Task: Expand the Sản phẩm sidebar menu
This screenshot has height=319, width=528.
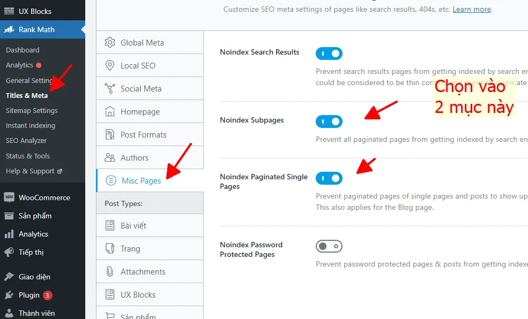Action: click(x=35, y=216)
